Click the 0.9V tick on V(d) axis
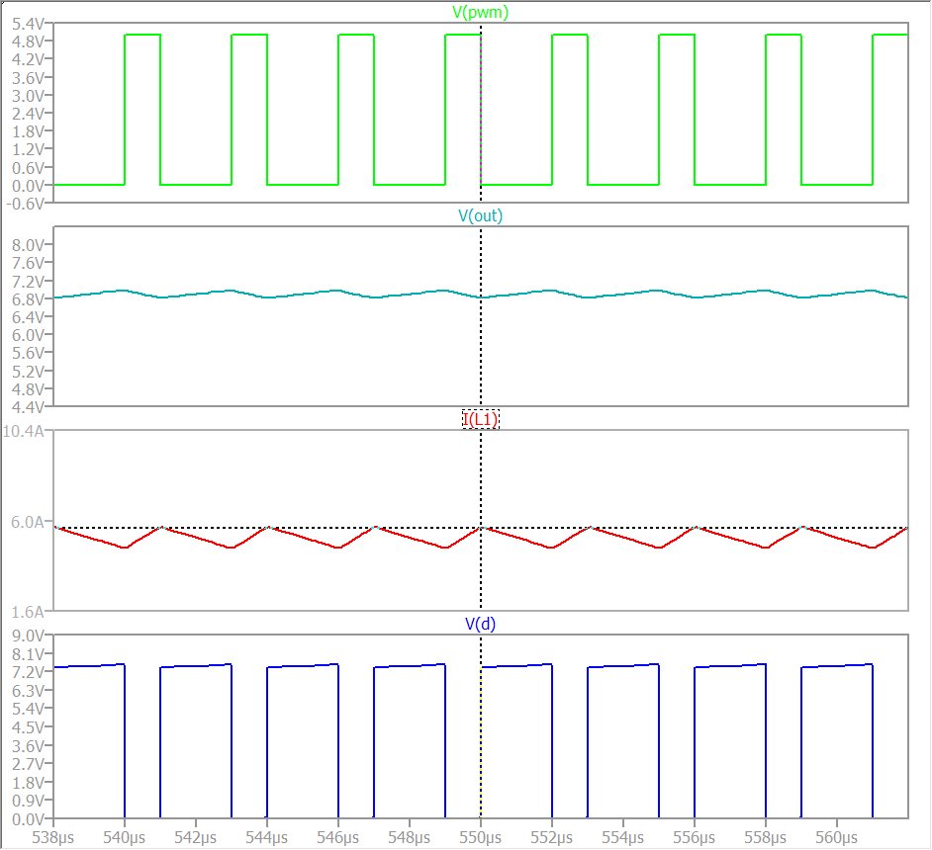The height and width of the screenshot is (850, 932). (x=28, y=801)
